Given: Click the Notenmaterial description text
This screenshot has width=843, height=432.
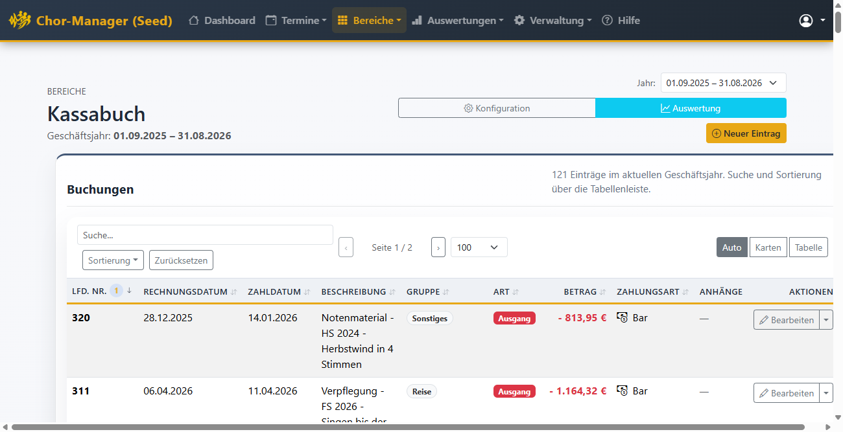Looking at the screenshot, I should (x=357, y=341).
